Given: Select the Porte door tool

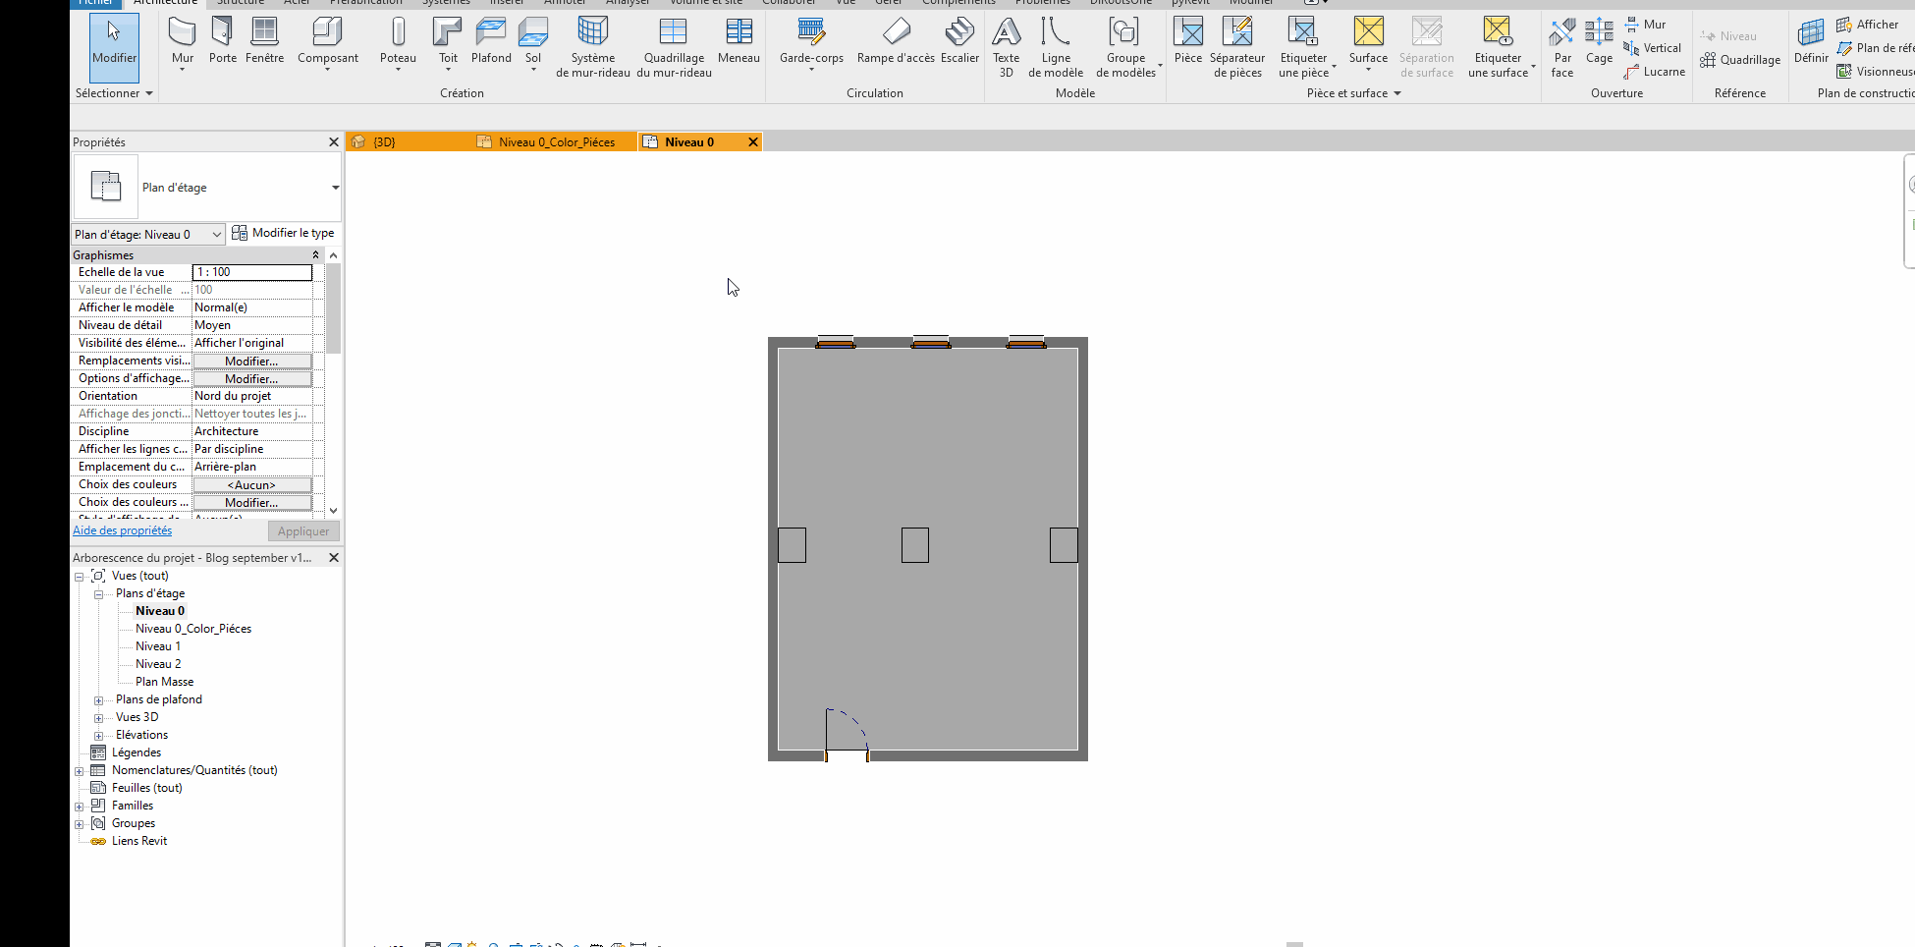Looking at the screenshot, I should click(223, 41).
